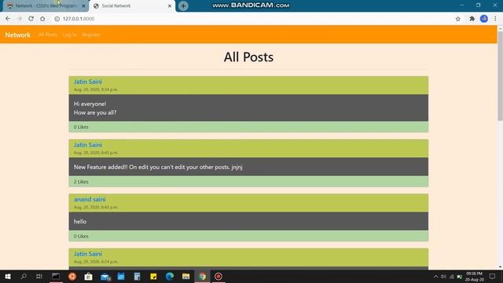Click the 'All Posts' page heading
Image resolution: width=503 pixels, height=283 pixels.
(248, 57)
